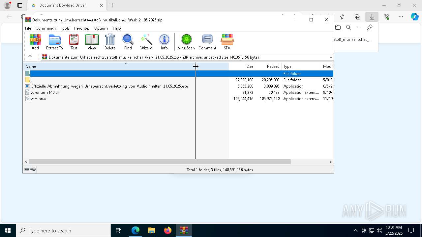Viewport: 422px width, 237px height.
Task: Open the Commands menu
Action: (x=46, y=28)
